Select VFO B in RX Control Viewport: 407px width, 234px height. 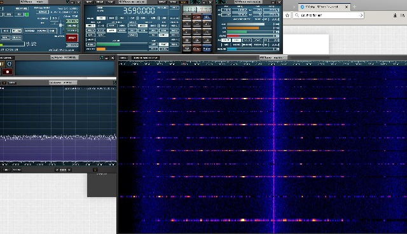(90, 31)
